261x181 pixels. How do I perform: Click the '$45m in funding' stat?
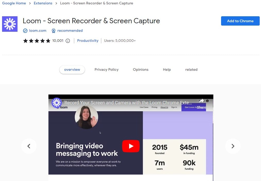(x=189, y=149)
